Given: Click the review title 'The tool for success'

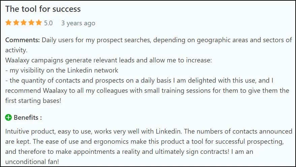Looking at the screenshot, I should 43,9.
